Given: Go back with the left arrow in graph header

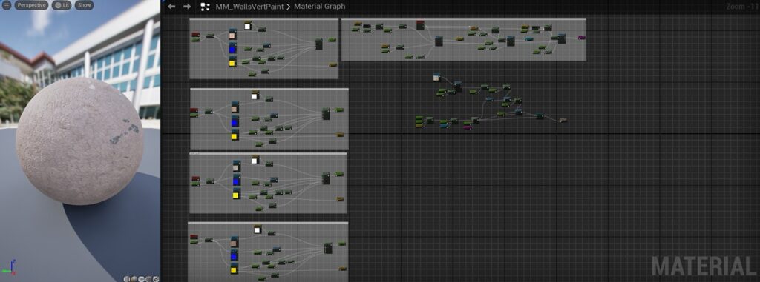Looking at the screenshot, I should coord(171,7).
